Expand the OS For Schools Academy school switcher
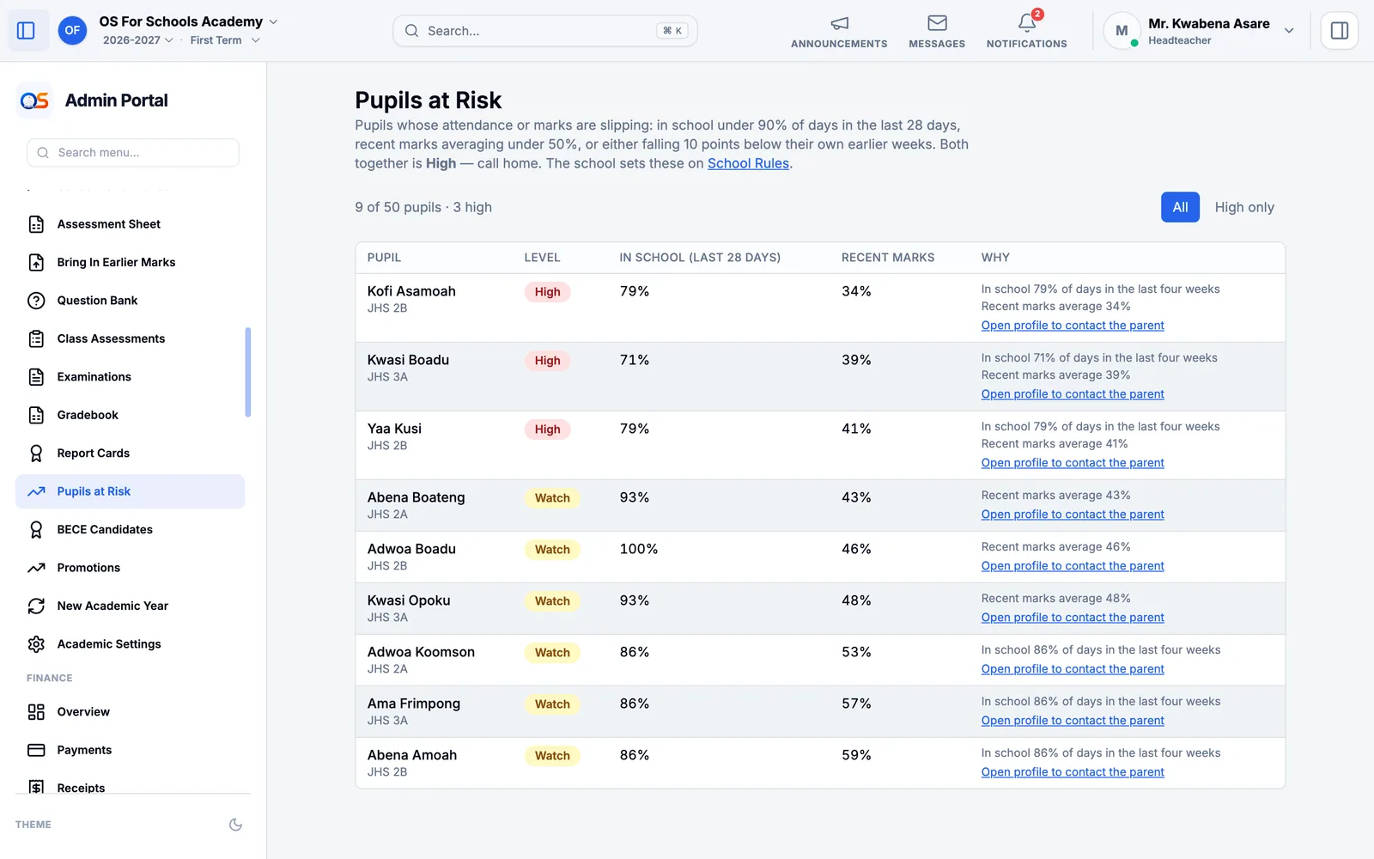The width and height of the screenshot is (1374, 859). point(188,21)
